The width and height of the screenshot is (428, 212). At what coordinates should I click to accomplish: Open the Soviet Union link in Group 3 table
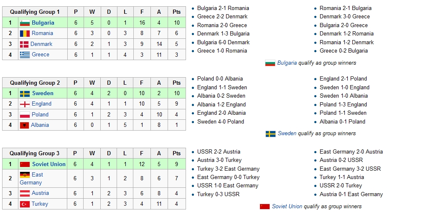pyautogui.click(x=48, y=164)
